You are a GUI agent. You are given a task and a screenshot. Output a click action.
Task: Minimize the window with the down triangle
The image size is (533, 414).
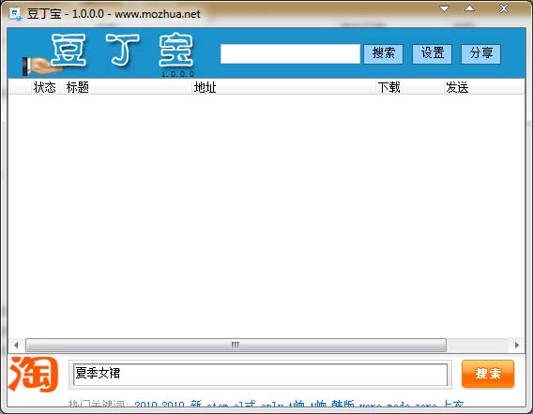[x=444, y=8]
